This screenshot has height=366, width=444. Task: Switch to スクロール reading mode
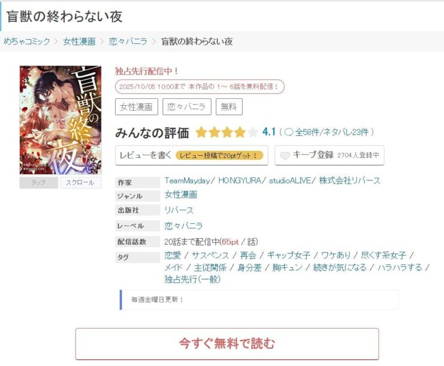point(81,182)
